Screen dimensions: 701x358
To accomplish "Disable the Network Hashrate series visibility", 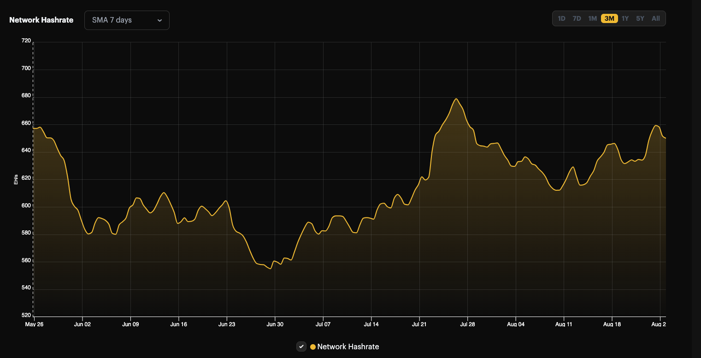I will tap(301, 346).
